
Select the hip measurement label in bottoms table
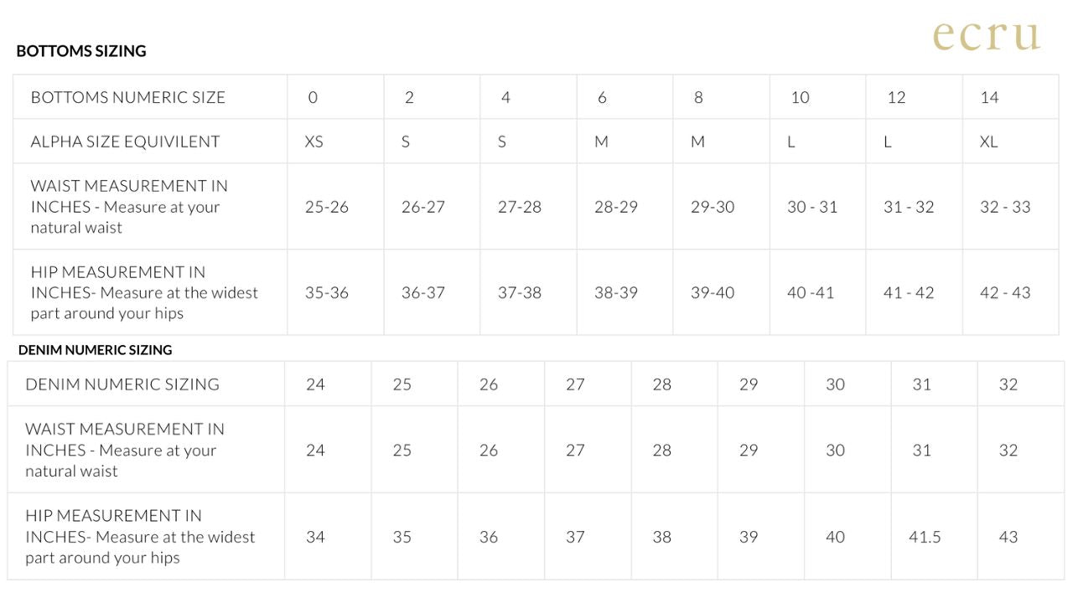144,292
